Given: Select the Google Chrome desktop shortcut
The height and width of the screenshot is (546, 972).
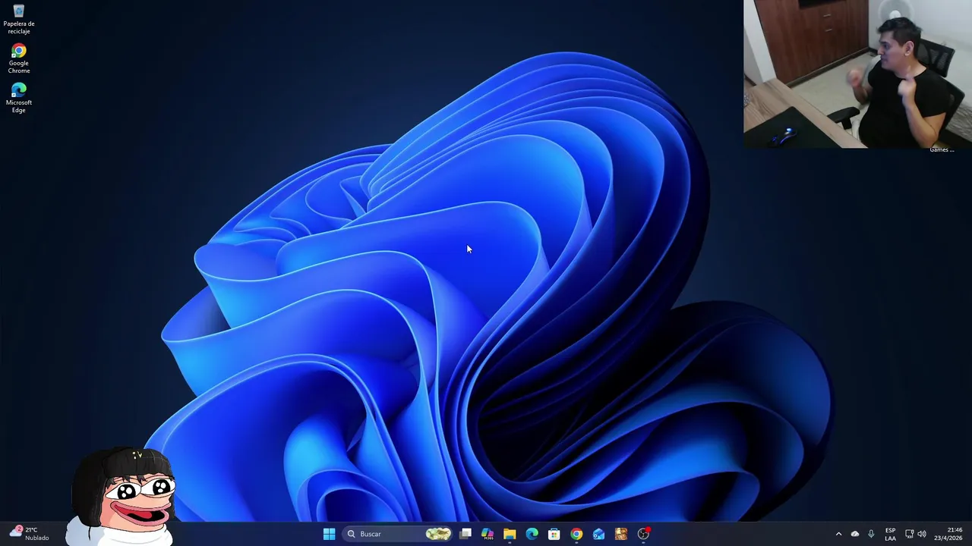Looking at the screenshot, I should (x=19, y=59).
